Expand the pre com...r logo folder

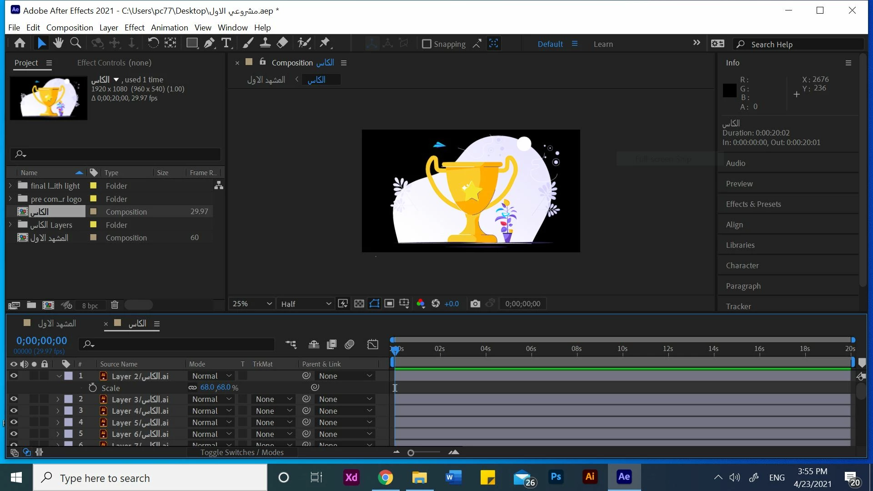(x=10, y=199)
